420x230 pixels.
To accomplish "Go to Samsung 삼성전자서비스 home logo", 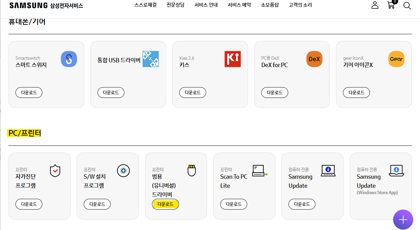I will coord(46,6).
